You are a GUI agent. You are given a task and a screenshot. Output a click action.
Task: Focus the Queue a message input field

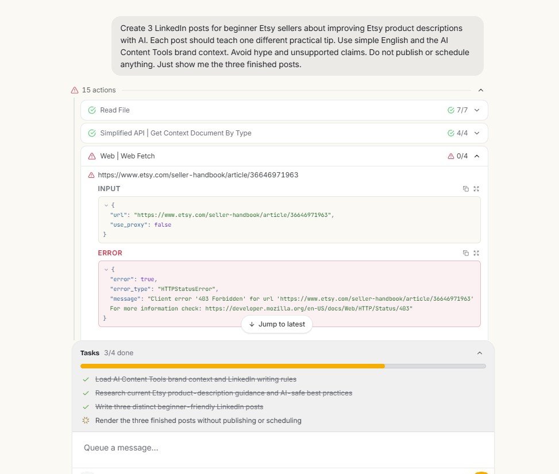pyautogui.click(x=283, y=448)
